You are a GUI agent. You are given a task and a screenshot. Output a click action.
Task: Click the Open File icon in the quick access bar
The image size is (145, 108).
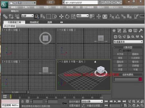[15, 3]
